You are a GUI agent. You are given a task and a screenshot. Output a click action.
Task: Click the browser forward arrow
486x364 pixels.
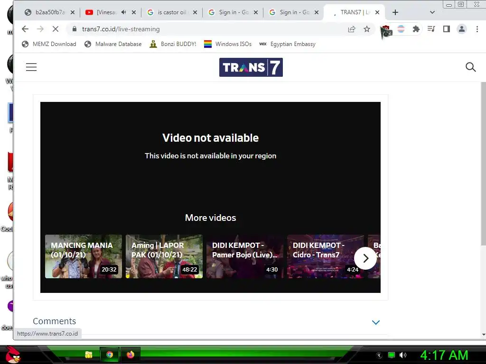pos(40,29)
